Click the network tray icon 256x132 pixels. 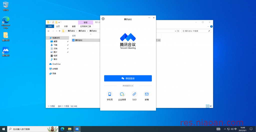pyautogui.click(x=228, y=129)
